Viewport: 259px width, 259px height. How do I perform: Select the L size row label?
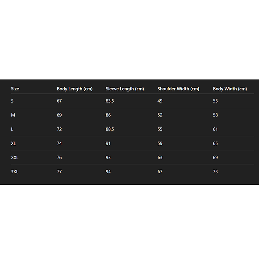point(12,129)
